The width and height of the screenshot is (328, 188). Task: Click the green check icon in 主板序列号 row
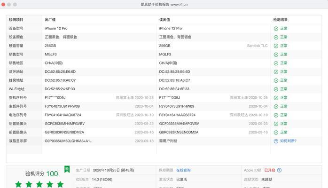pos(276,107)
